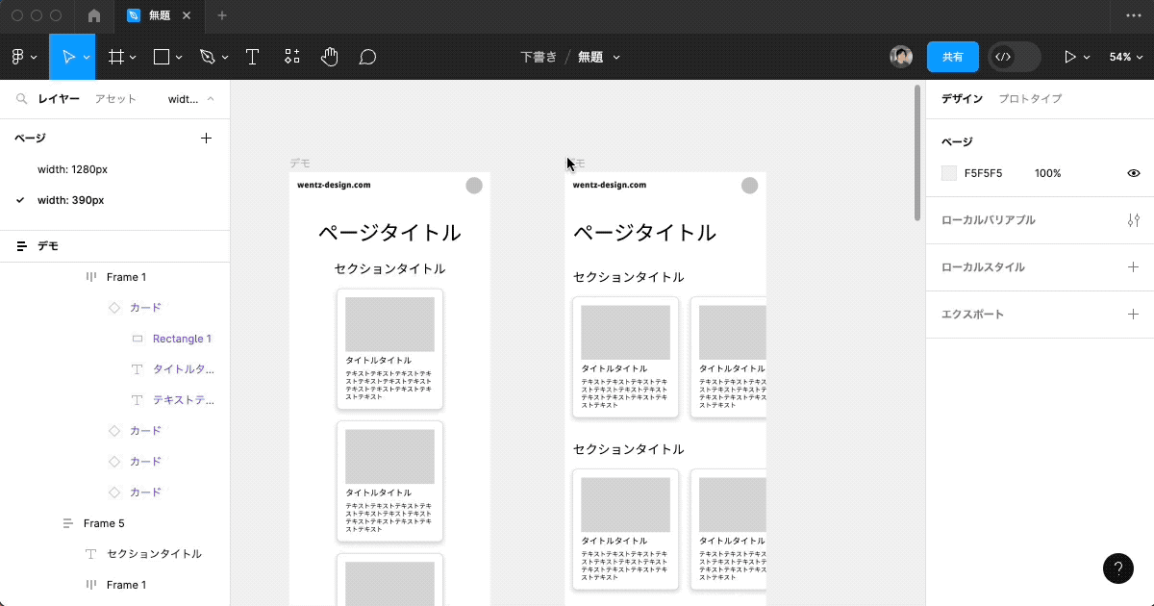The width and height of the screenshot is (1154, 606).
Task: Switch to the プロトタイプ tab
Action: pyautogui.click(x=1029, y=99)
